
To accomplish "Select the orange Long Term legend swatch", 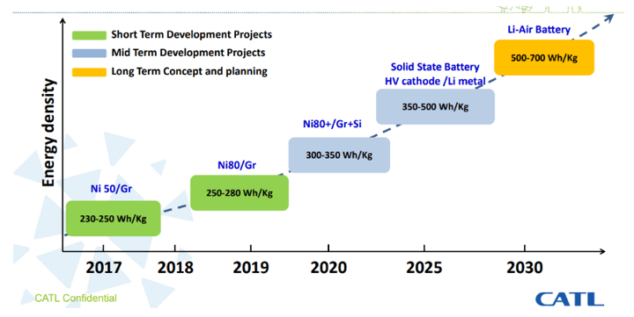I will click(x=89, y=72).
